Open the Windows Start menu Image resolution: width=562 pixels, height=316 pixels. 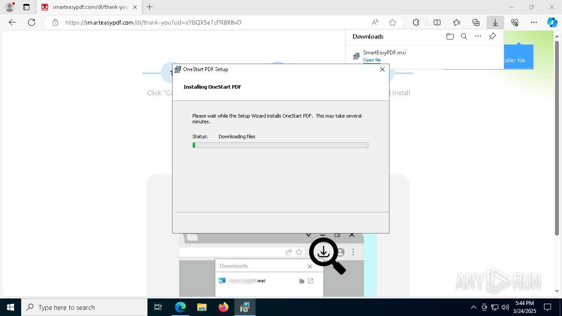[11, 307]
